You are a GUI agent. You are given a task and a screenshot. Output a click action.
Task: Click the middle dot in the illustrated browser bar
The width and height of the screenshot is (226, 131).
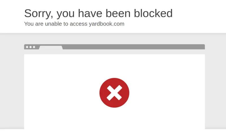[x=31, y=47]
